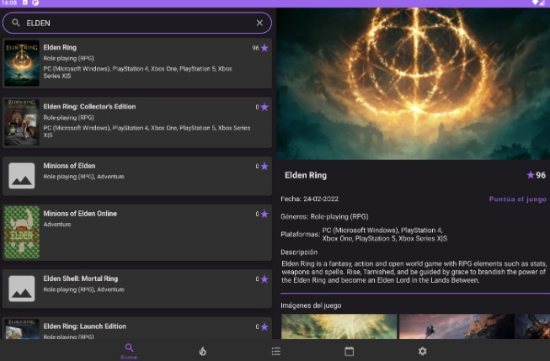Screen dimensions: 550x361
Task: Focus the ELDEN search input field
Action: (x=136, y=23)
